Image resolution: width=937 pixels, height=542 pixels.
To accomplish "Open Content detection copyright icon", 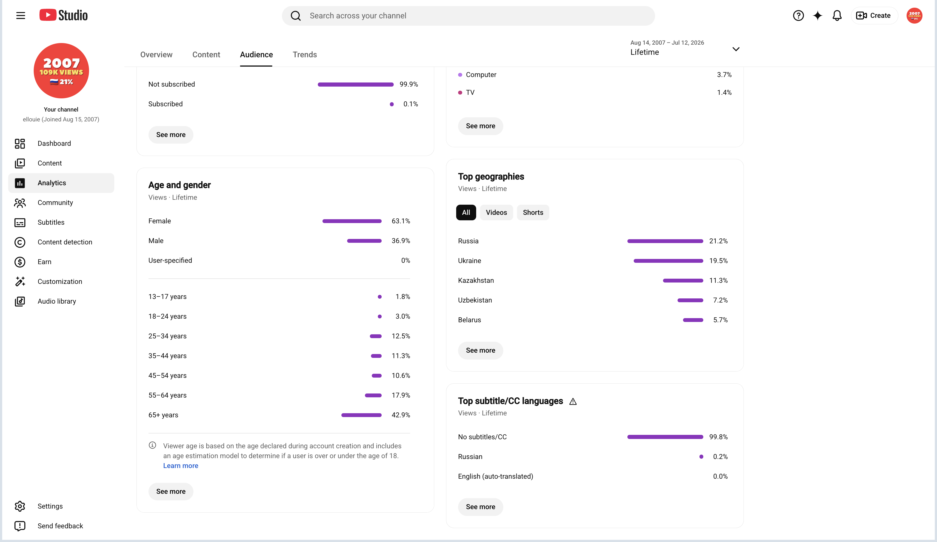I will pyautogui.click(x=20, y=242).
